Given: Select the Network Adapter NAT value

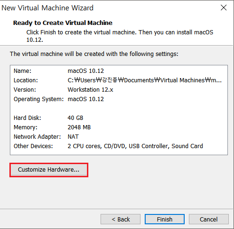Looking at the screenshot, I should click(73, 137).
